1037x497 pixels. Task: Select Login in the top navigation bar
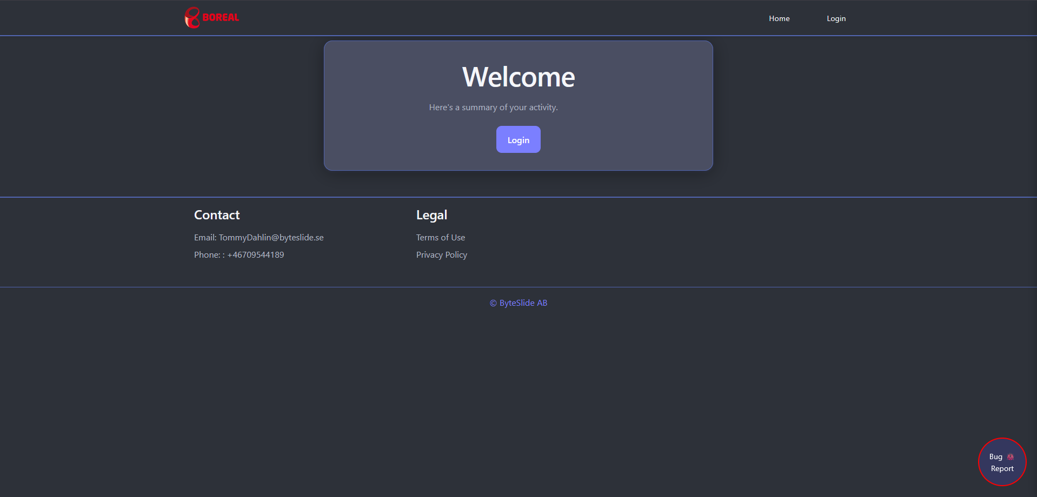pyautogui.click(x=836, y=18)
